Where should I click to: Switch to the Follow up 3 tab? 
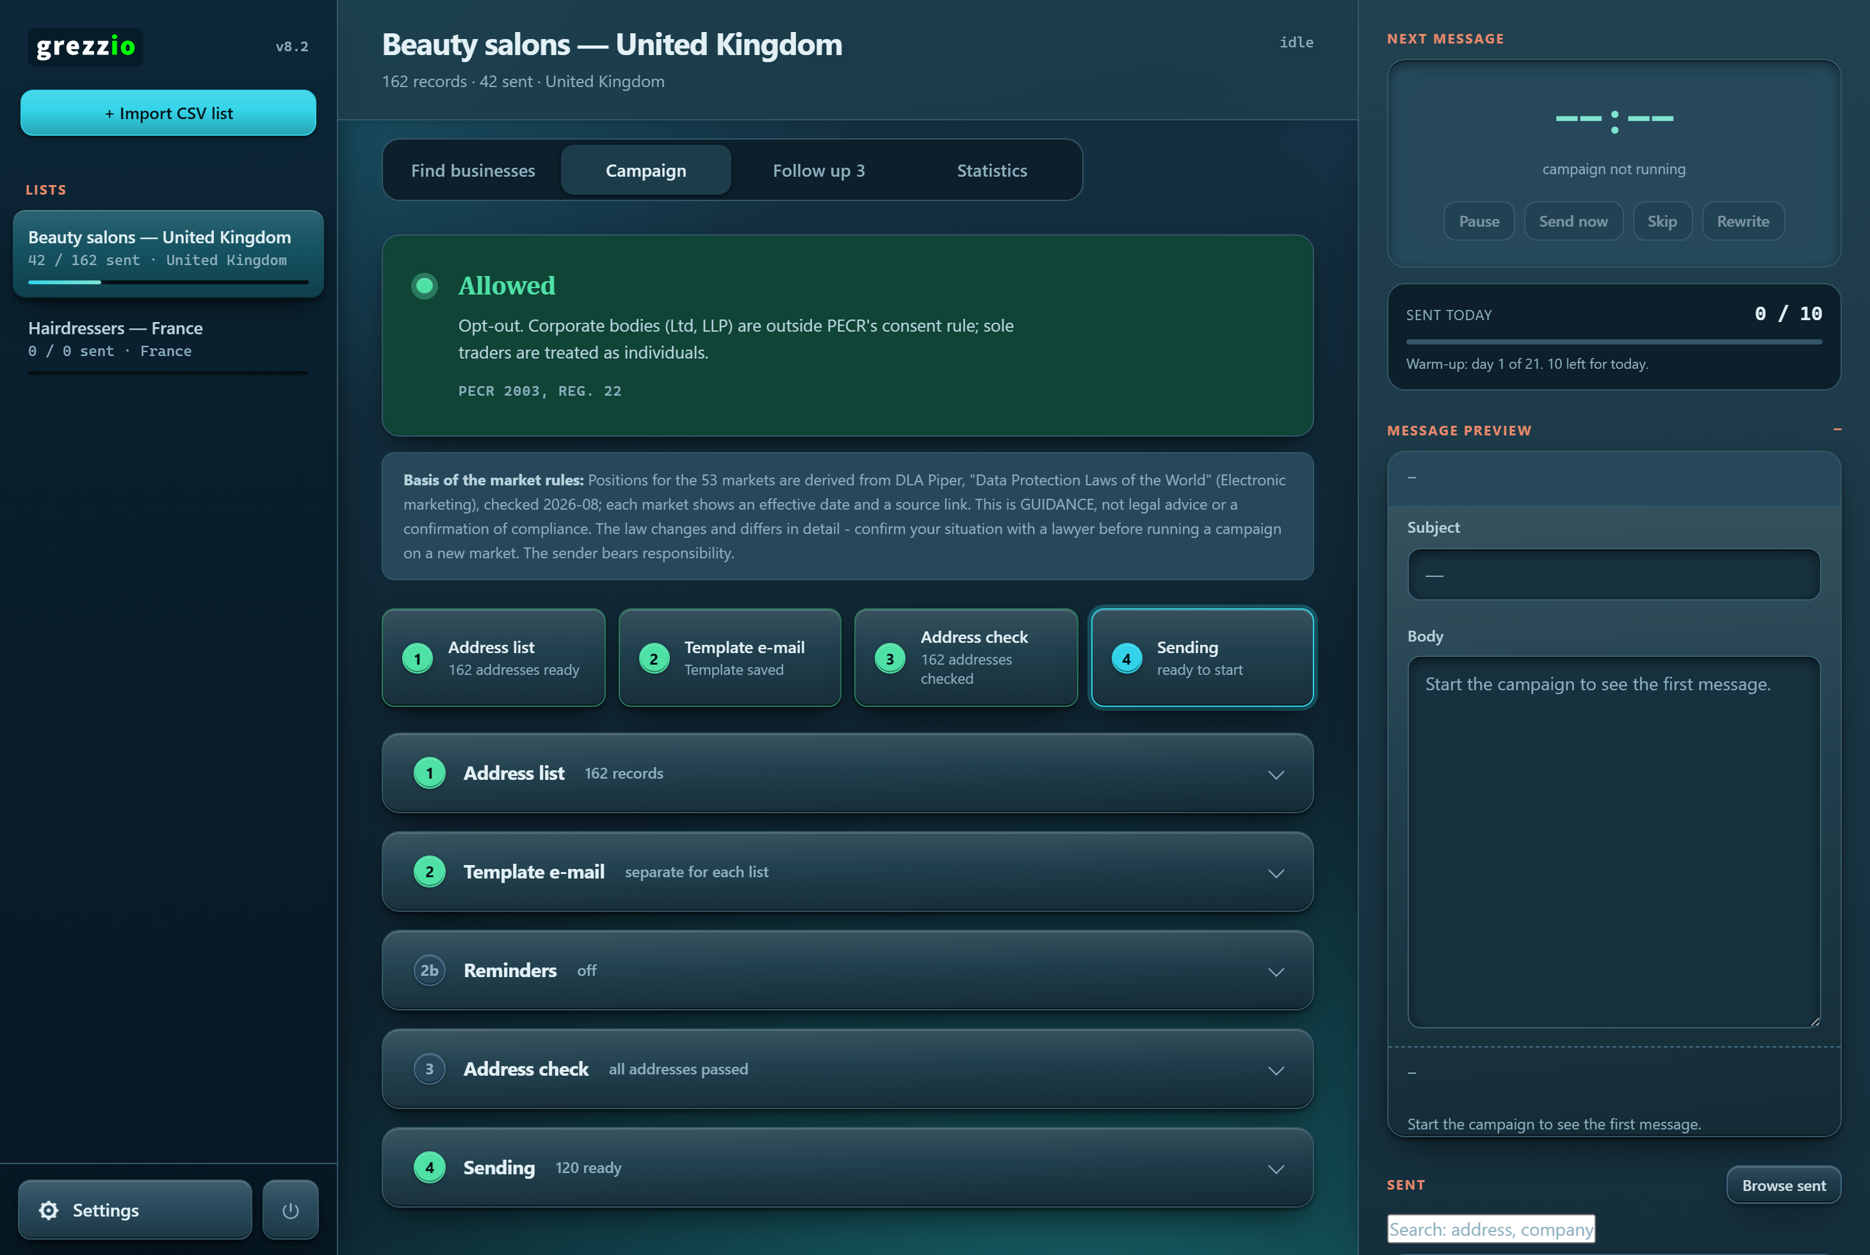point(819,170)
